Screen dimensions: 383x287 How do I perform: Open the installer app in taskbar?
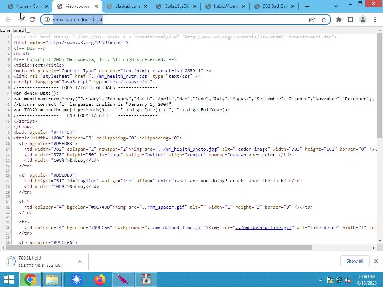146,280
